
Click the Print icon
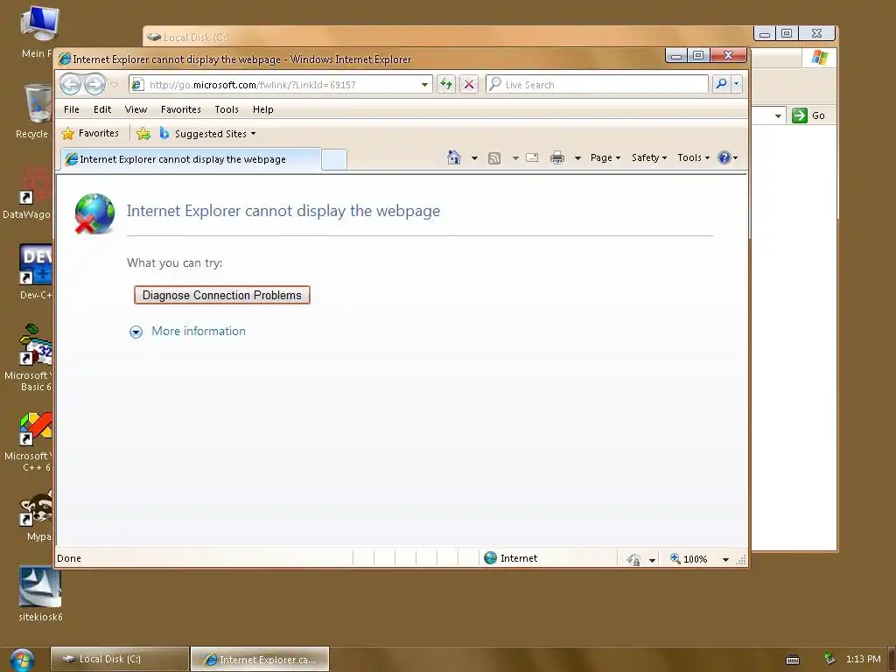pos(557,157)
